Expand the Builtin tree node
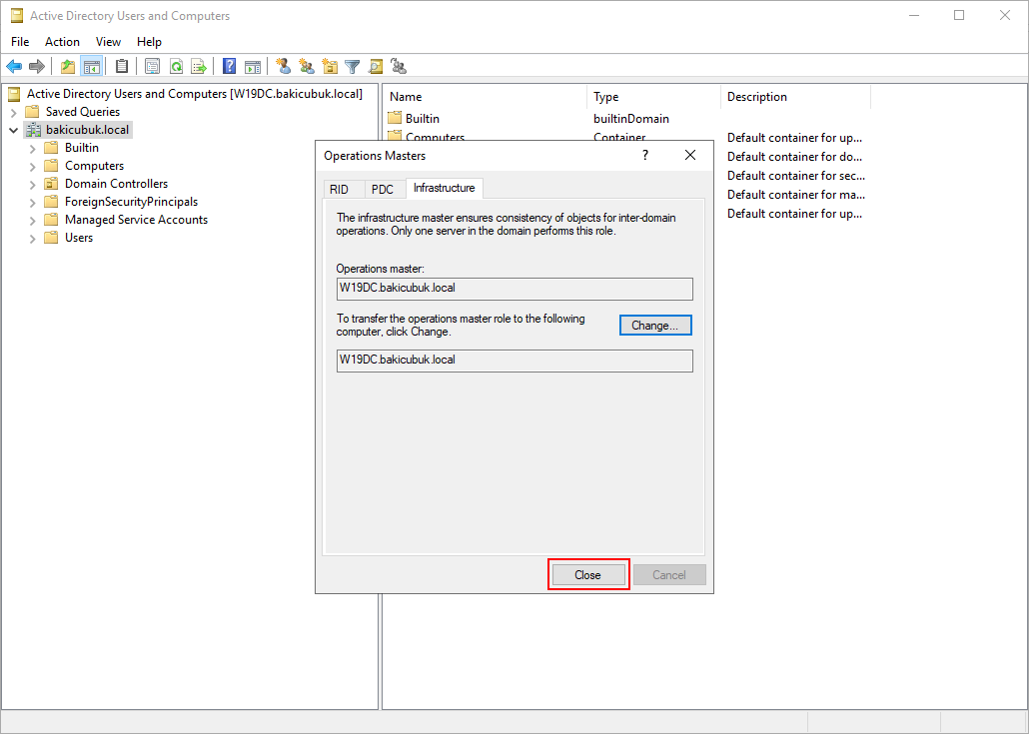The image size is (1029, 734). pos(33,148)
